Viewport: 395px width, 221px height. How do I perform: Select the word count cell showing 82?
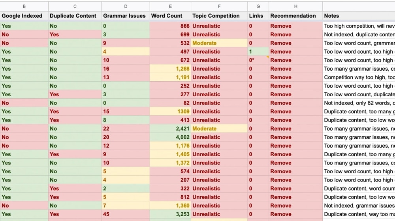[x=170, y=103]
